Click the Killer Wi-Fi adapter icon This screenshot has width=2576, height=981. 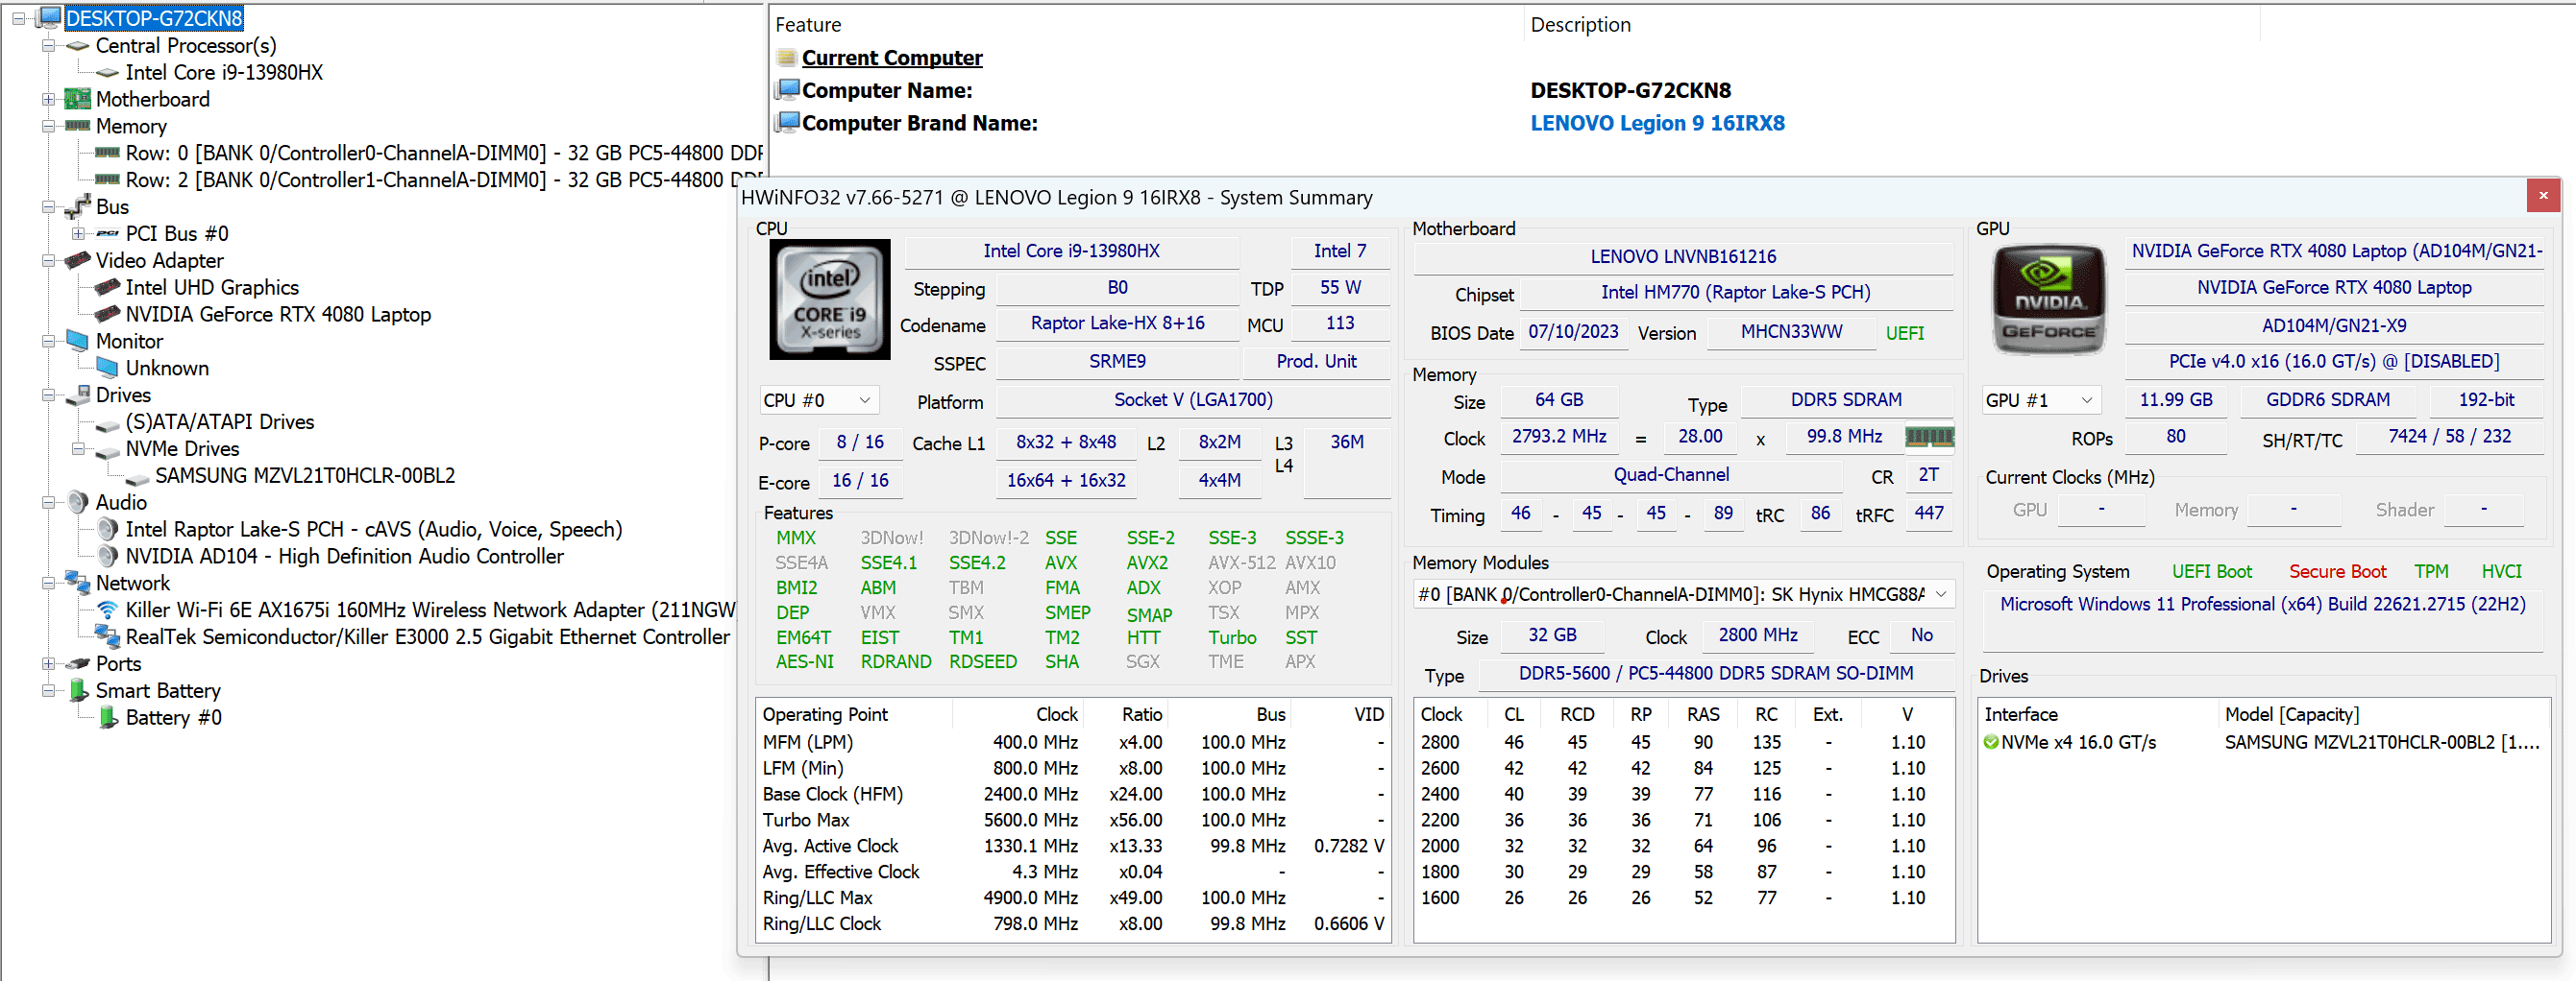[x=107, y=610]
